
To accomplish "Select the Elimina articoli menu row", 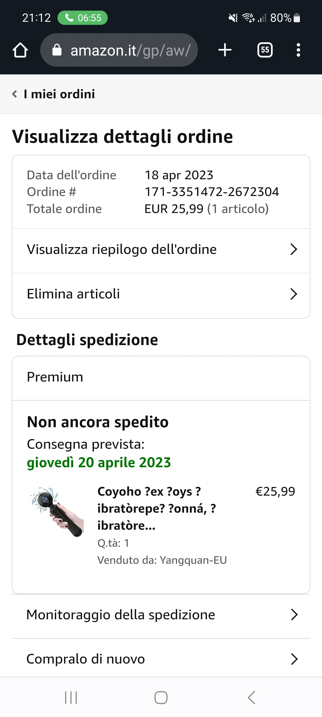I will (149, 294).
